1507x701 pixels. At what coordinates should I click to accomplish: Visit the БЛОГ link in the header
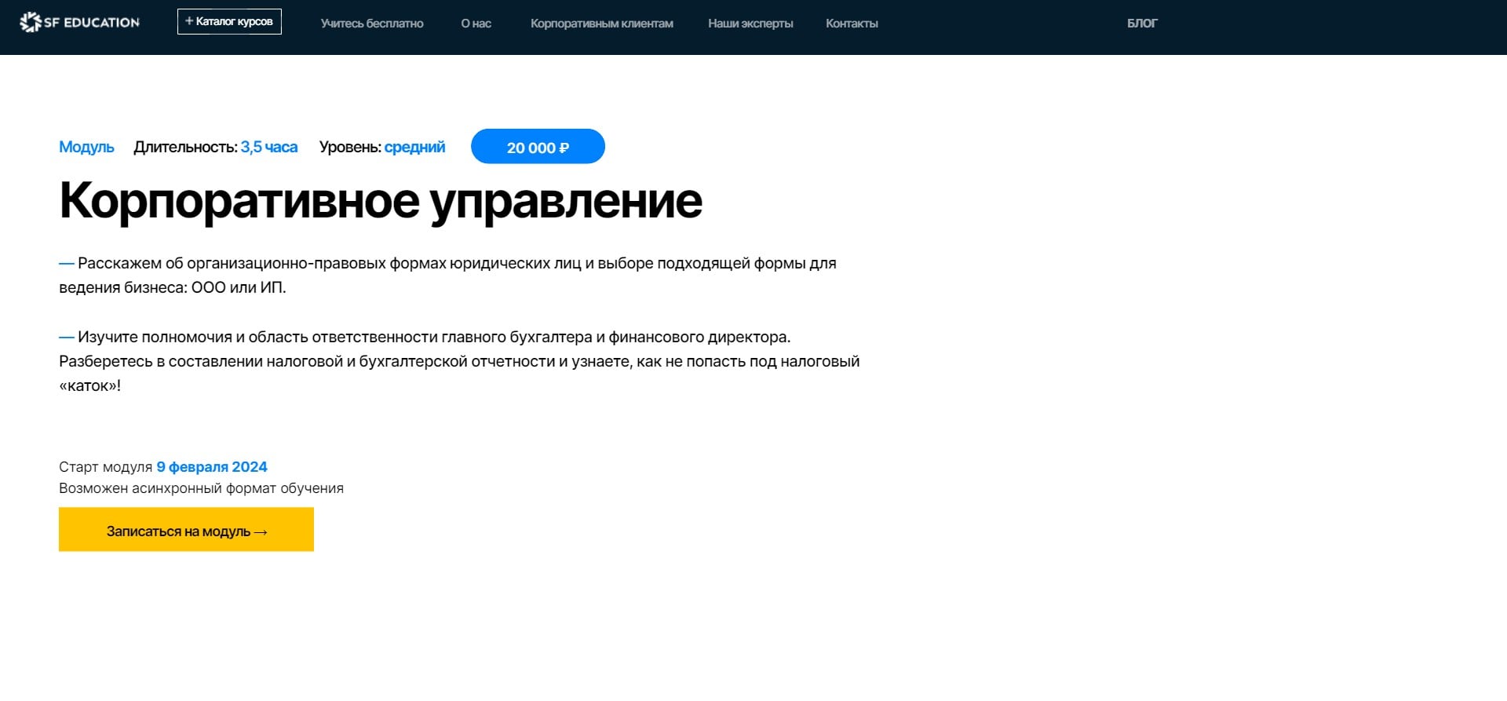1141,24
